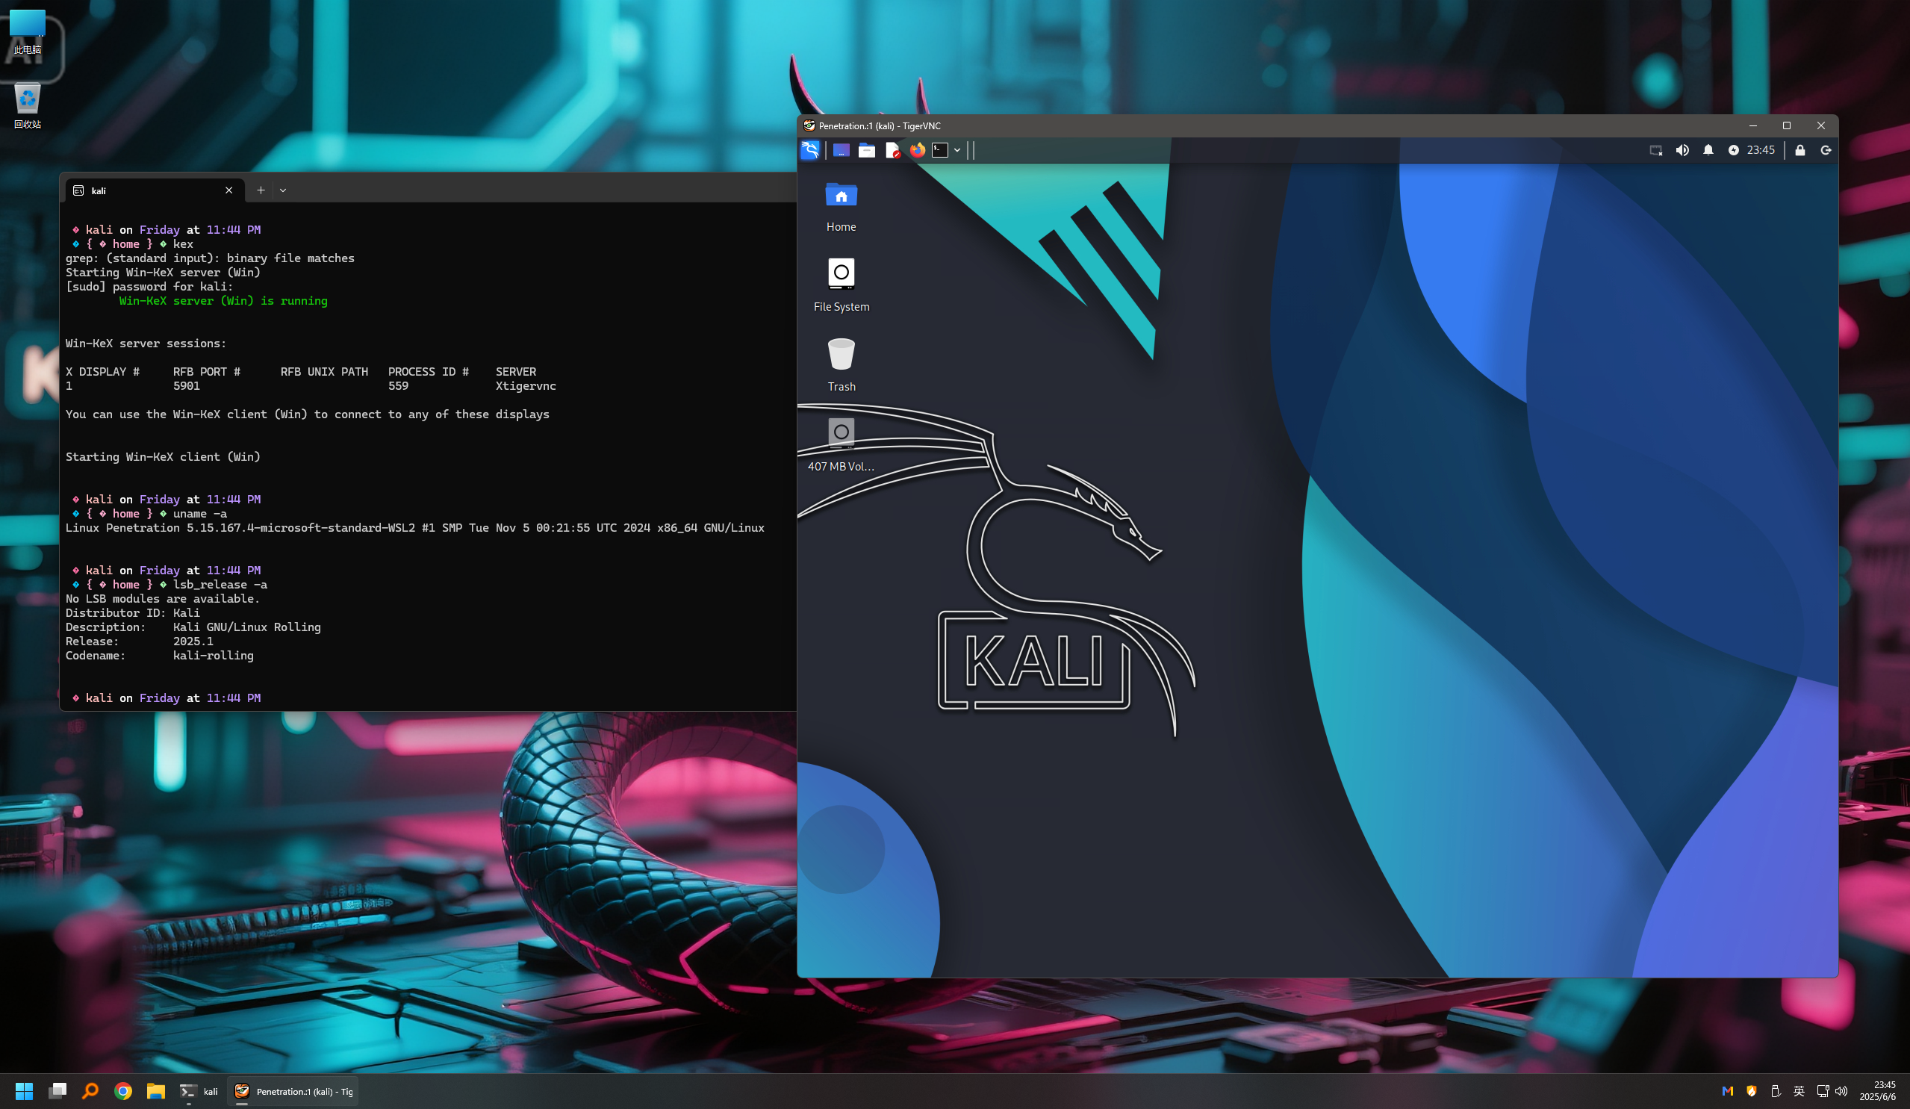The height and width of the screenshot is (1109, 1910).
Task: Open a new terminal tab with plus
Action: coord(261,190)
